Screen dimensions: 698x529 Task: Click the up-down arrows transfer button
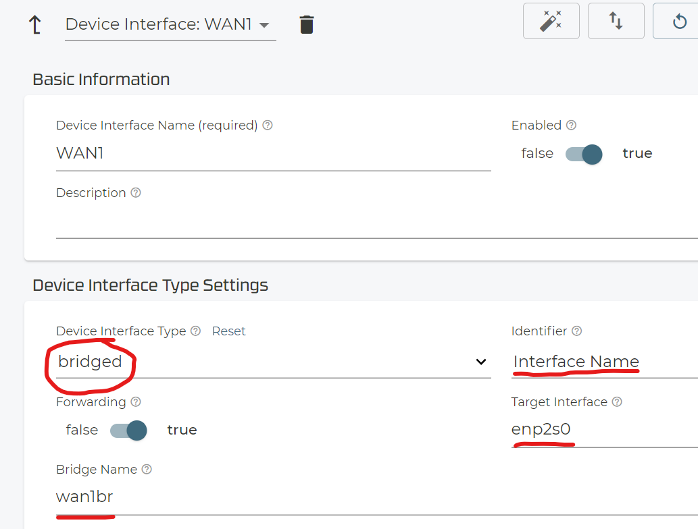coord(616,21)
